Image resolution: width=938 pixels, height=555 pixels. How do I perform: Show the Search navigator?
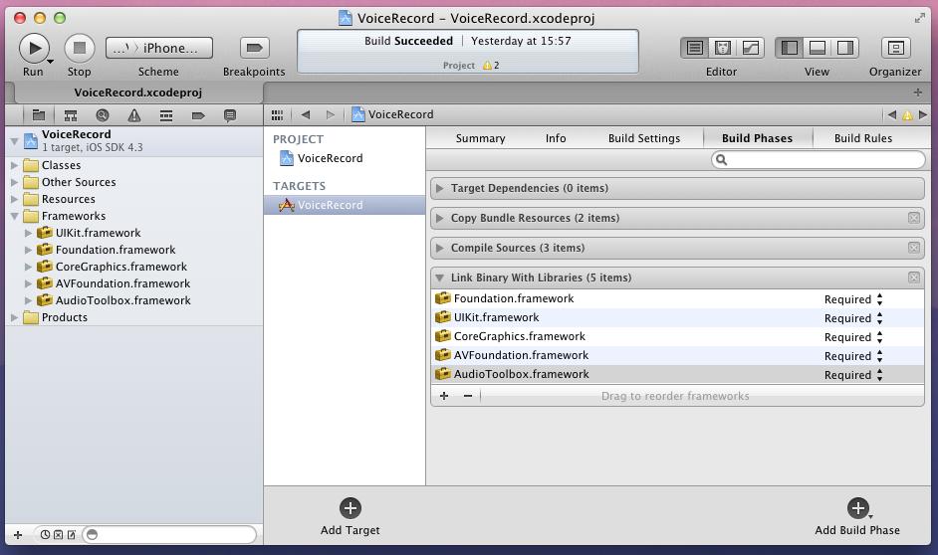(x=103, y=115)
